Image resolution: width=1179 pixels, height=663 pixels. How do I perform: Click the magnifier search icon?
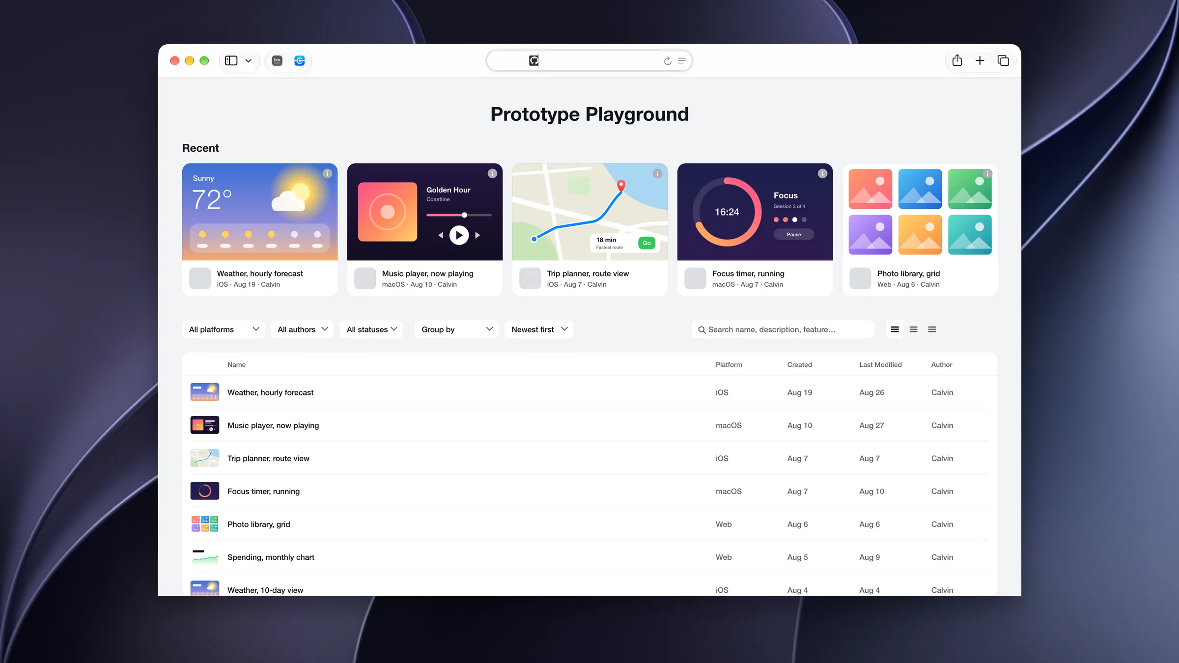point(702,330)
